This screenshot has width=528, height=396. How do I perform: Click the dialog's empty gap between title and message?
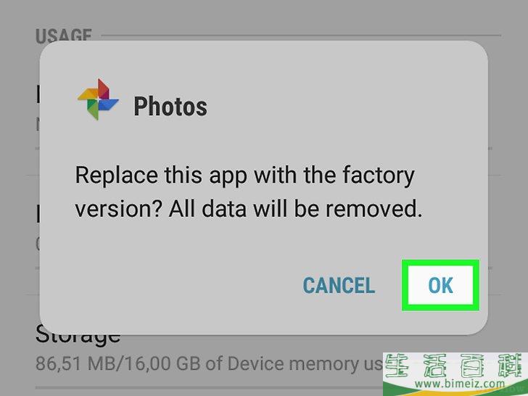(x=263, y=143)
